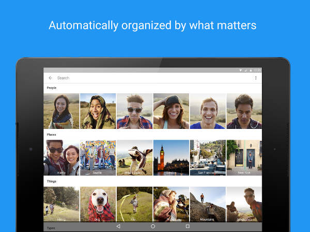
Task: Open the Mountains thumbnail under Things
Action: click(208, 204)
